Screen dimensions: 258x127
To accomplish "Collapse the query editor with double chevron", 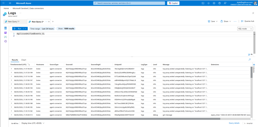I will pyautogui.click(x=252, y=54).
